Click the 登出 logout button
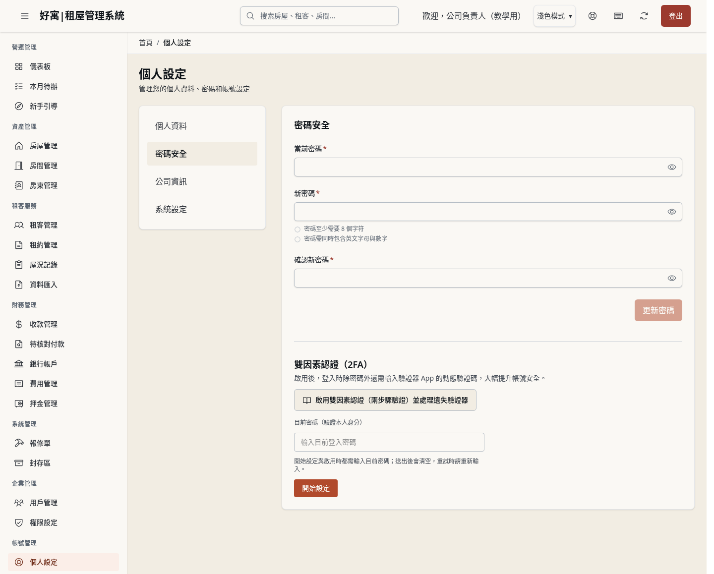Viewport: 714px width, 574px height. pyautogui.click(x=675, y=16)
